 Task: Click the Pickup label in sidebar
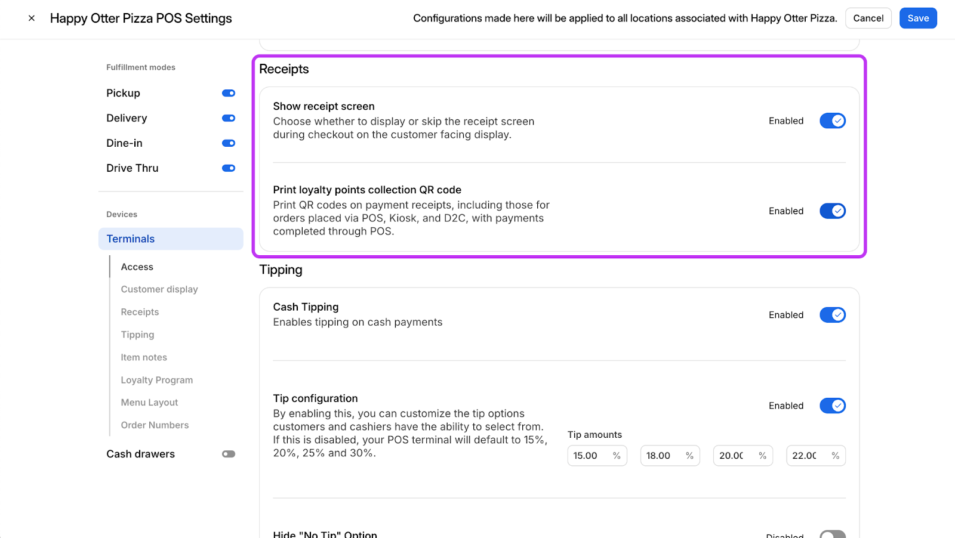(x=123, y=93)
